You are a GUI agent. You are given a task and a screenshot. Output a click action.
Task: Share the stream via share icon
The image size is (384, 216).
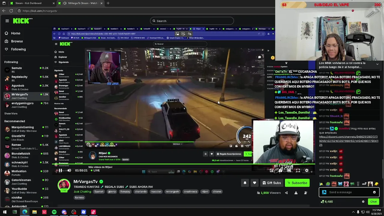pos(286,193)
